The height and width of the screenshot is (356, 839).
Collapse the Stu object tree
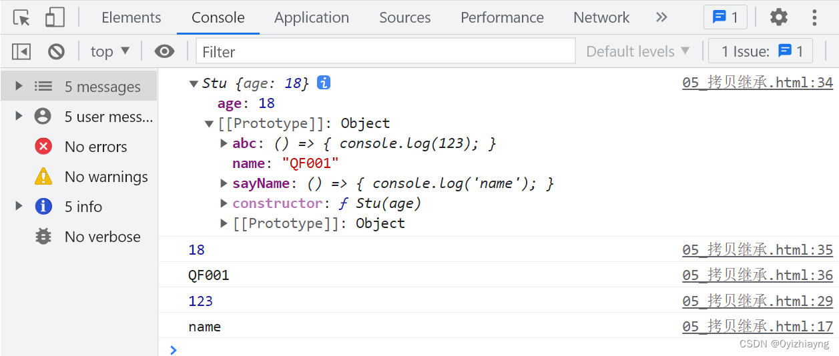click(x=194, y=83)
